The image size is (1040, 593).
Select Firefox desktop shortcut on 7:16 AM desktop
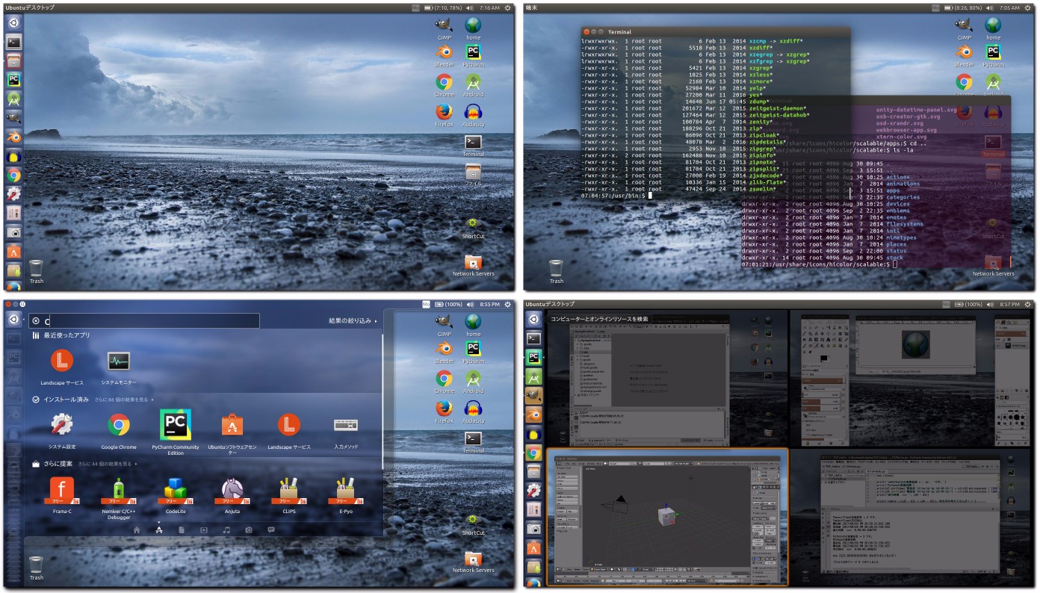coord(444,116)
